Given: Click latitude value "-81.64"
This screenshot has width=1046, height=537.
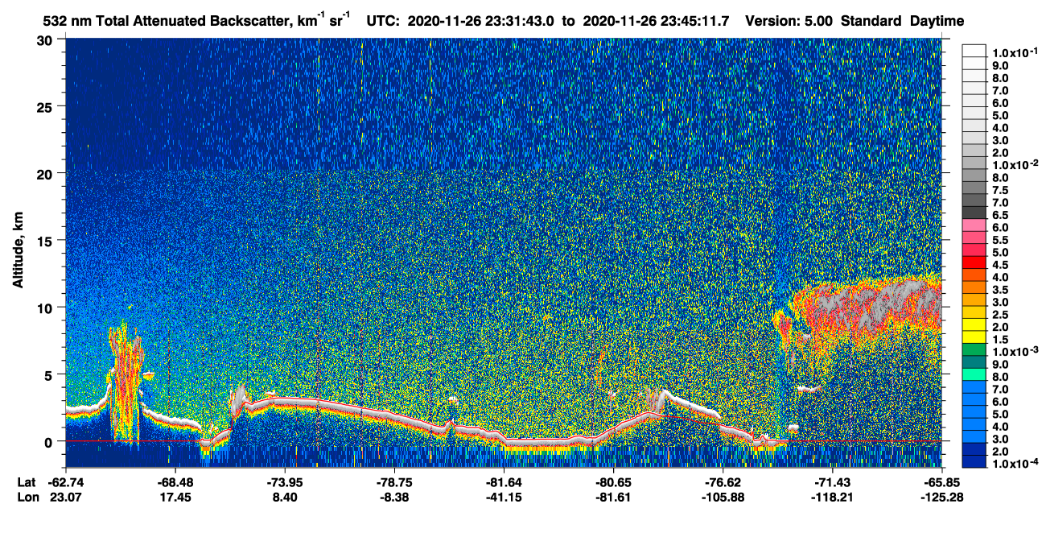Looking at the screenshot, I should (504, 482).
